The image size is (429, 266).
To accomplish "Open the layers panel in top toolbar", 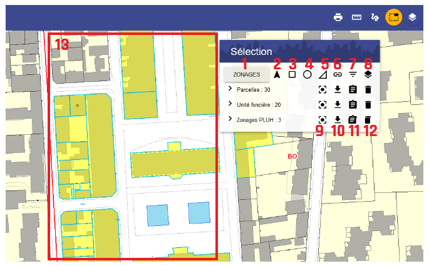I will (412, 17).
